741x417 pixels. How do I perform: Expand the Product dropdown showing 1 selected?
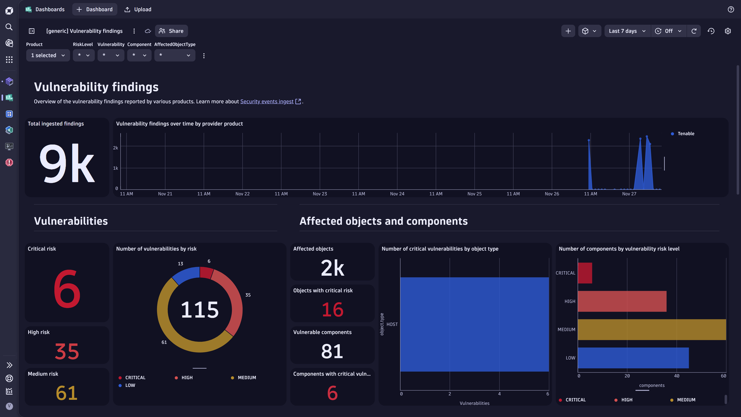tap(48, 55)
